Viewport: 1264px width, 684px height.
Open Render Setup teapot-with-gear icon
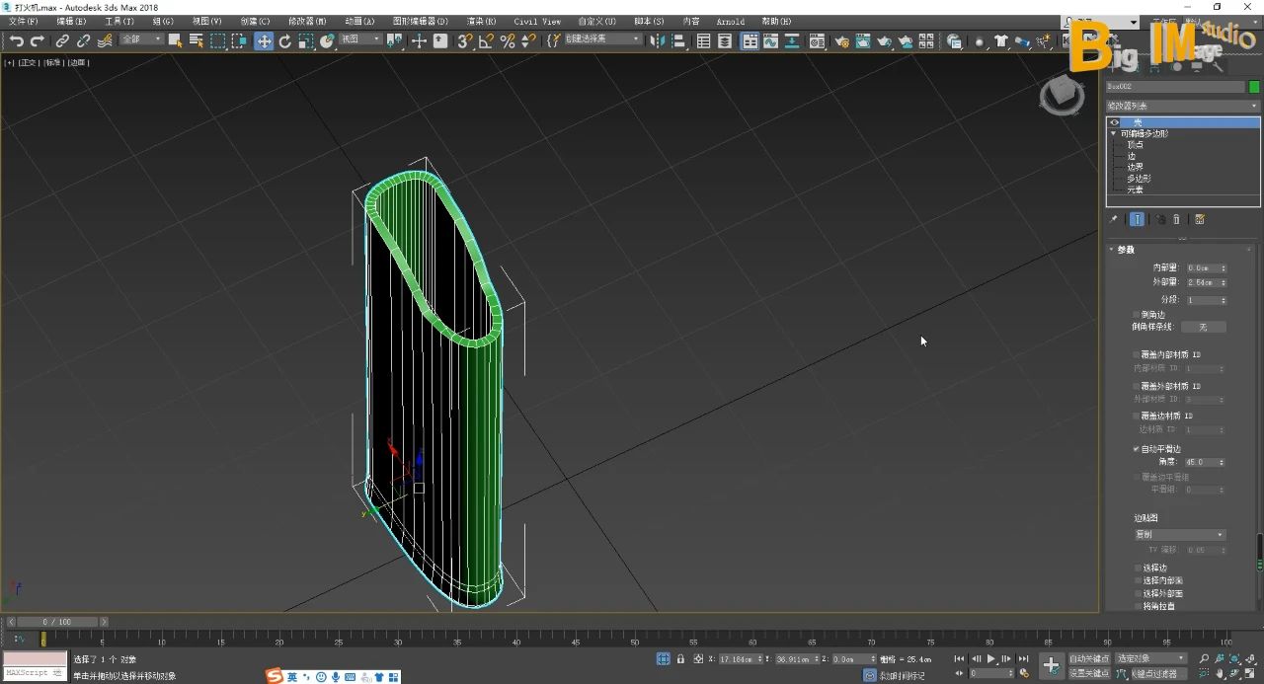[841, 40]
